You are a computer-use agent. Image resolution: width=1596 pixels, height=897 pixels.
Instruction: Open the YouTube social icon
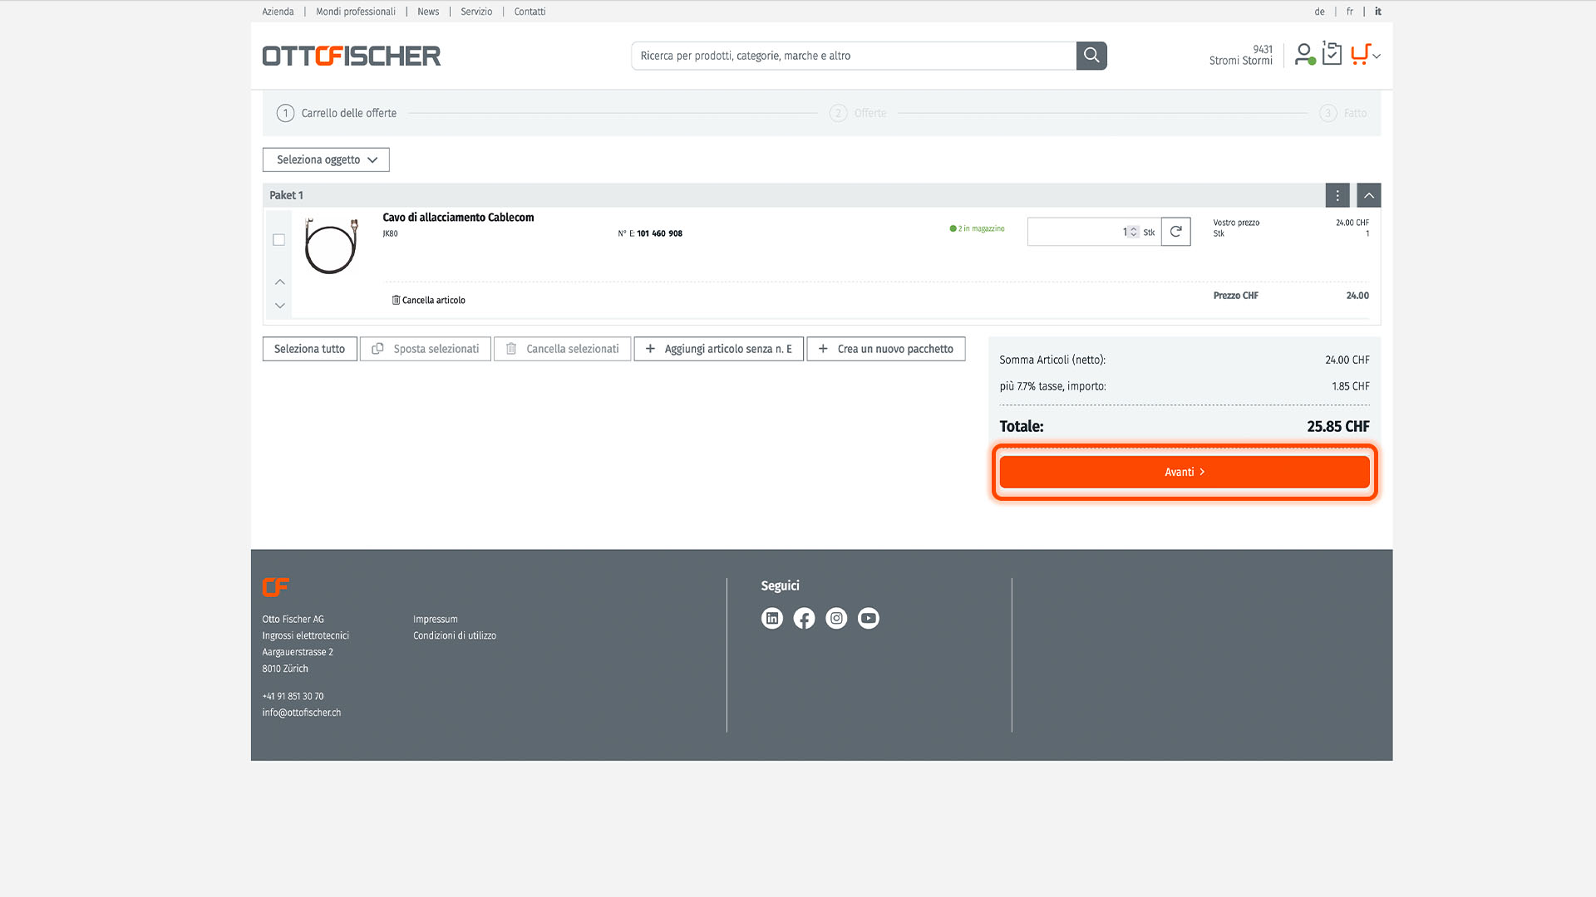click(x=869, y=618)
